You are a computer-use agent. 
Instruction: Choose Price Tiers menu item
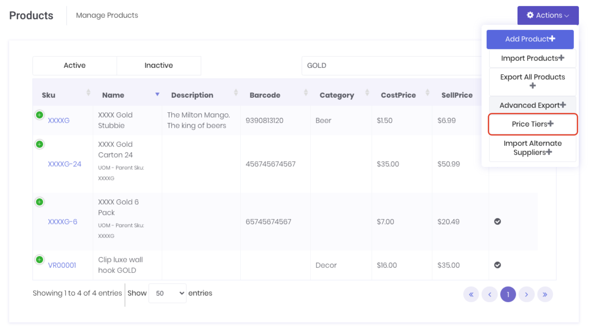point(533,124)
